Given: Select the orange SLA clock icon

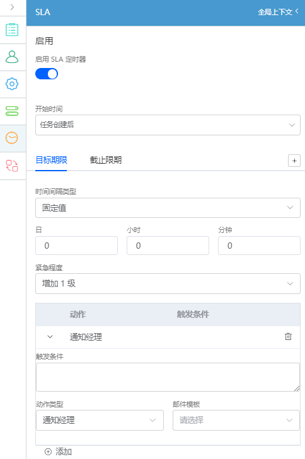Looking at the screenshot, I should coord(12,138).
